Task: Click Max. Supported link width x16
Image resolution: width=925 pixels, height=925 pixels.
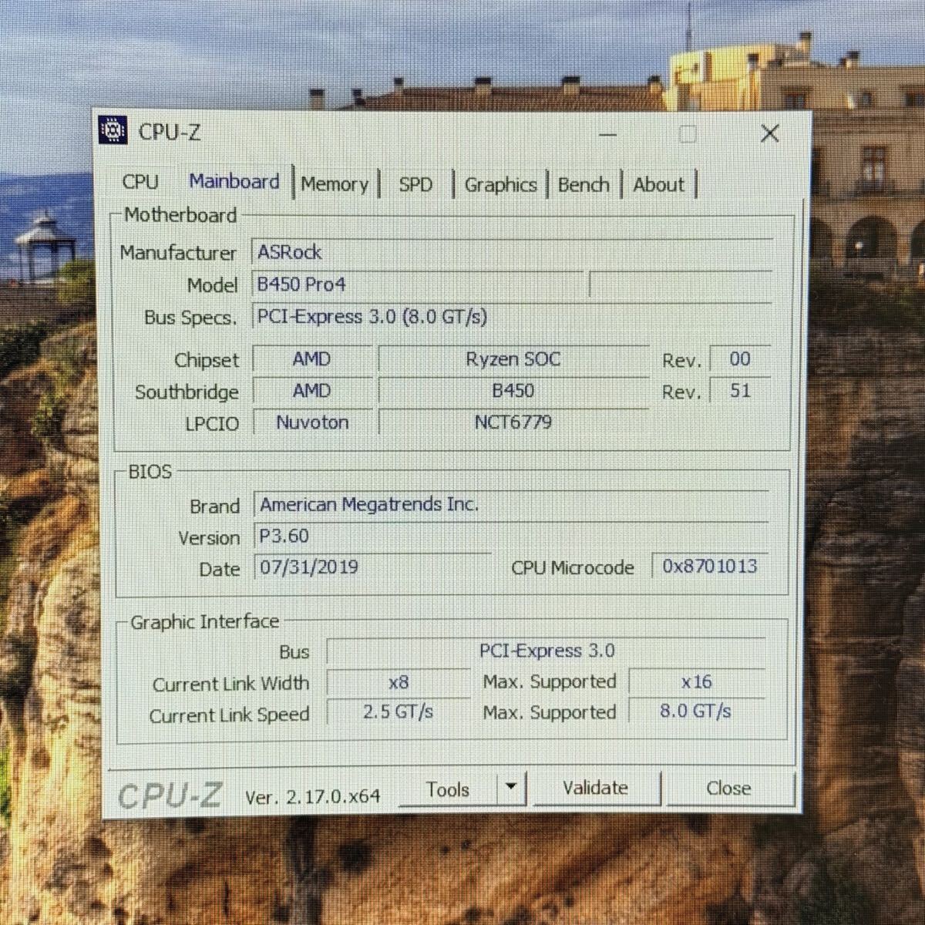Action: point(697,682)
